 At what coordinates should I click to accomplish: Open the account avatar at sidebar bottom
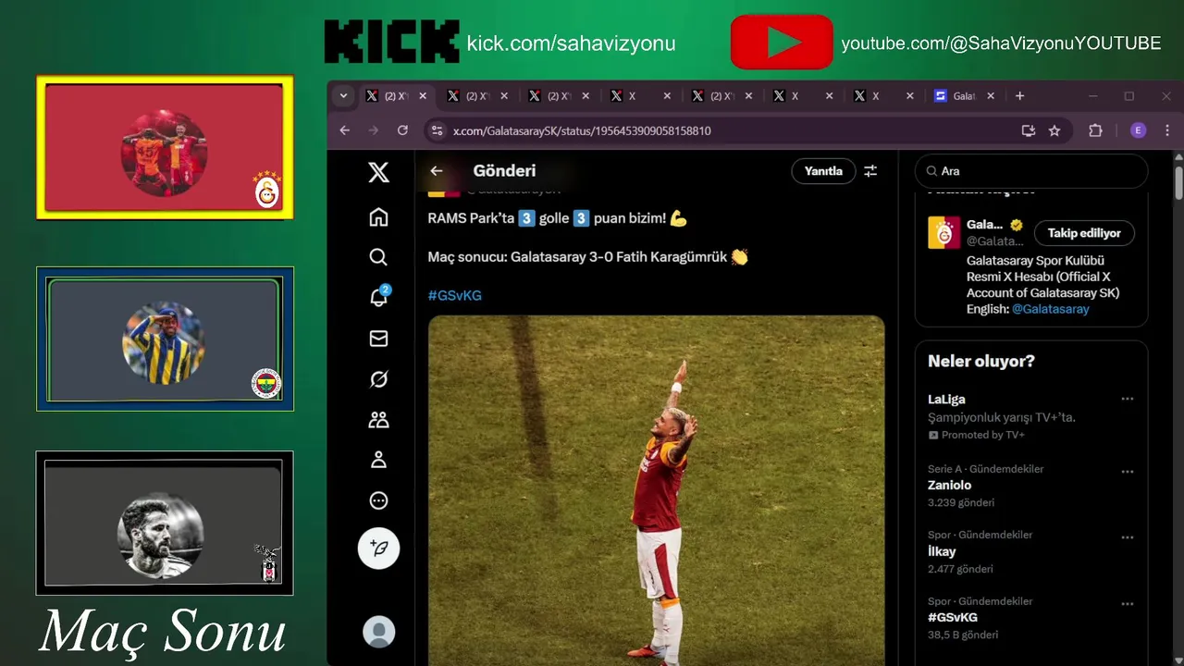(379, 632)
